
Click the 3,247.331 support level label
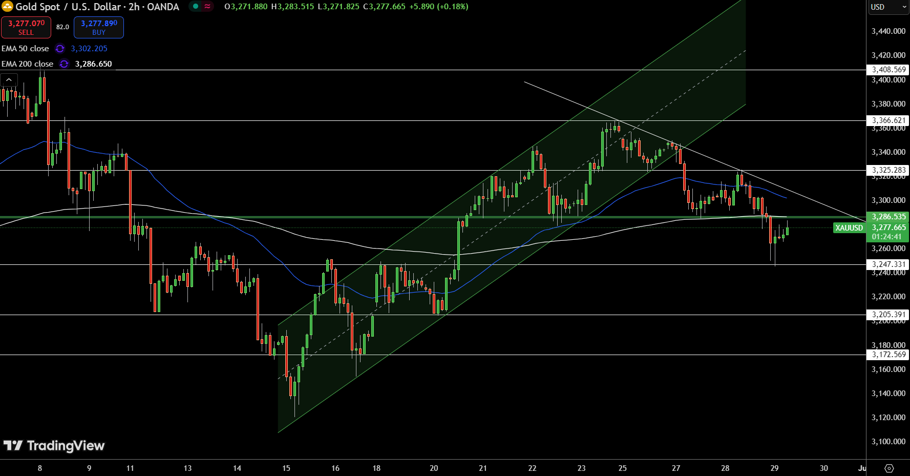tap(888, 264)
